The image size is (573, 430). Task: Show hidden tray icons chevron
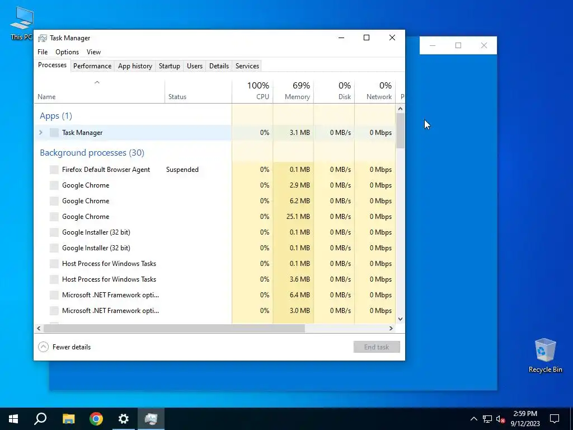point(473,419)
